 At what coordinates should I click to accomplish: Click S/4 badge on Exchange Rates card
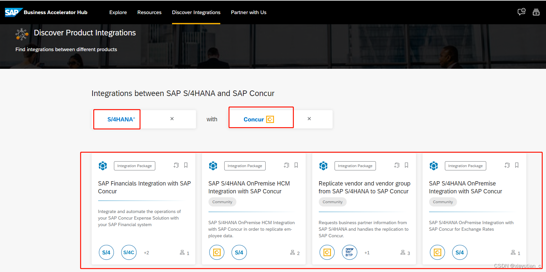pyautogui.click(x=460, y=252)
